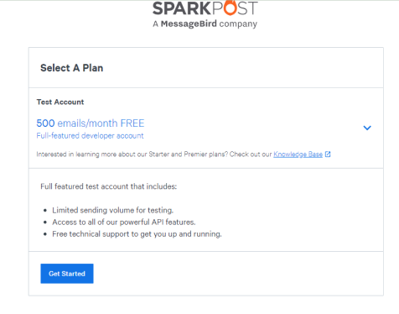Click the MessageBird bold name
The height and width of the screenshot is (314, 399).
tap(189, 24)
